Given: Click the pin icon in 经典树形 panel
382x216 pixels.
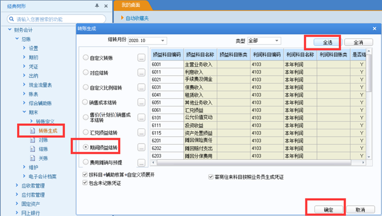Looking at the screenshot, I should [x=97, y=6].
